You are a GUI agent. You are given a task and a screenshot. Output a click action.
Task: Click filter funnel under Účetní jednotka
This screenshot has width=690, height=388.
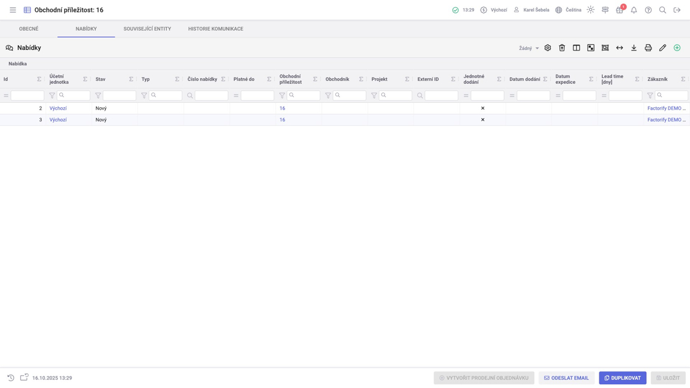pos(52,95)
